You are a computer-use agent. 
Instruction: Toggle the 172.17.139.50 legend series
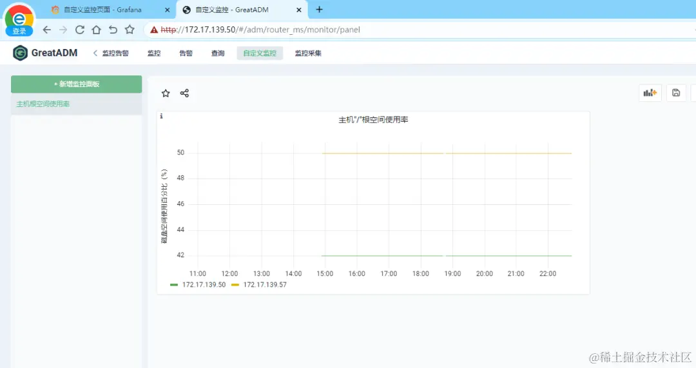(x=204, y=285)
